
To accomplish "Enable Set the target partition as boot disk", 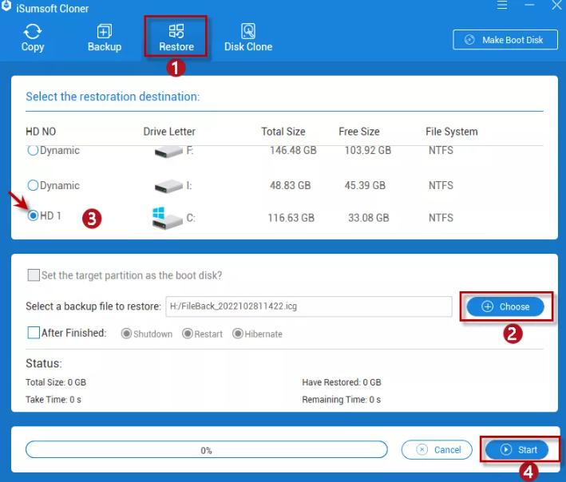I will 34,275.
